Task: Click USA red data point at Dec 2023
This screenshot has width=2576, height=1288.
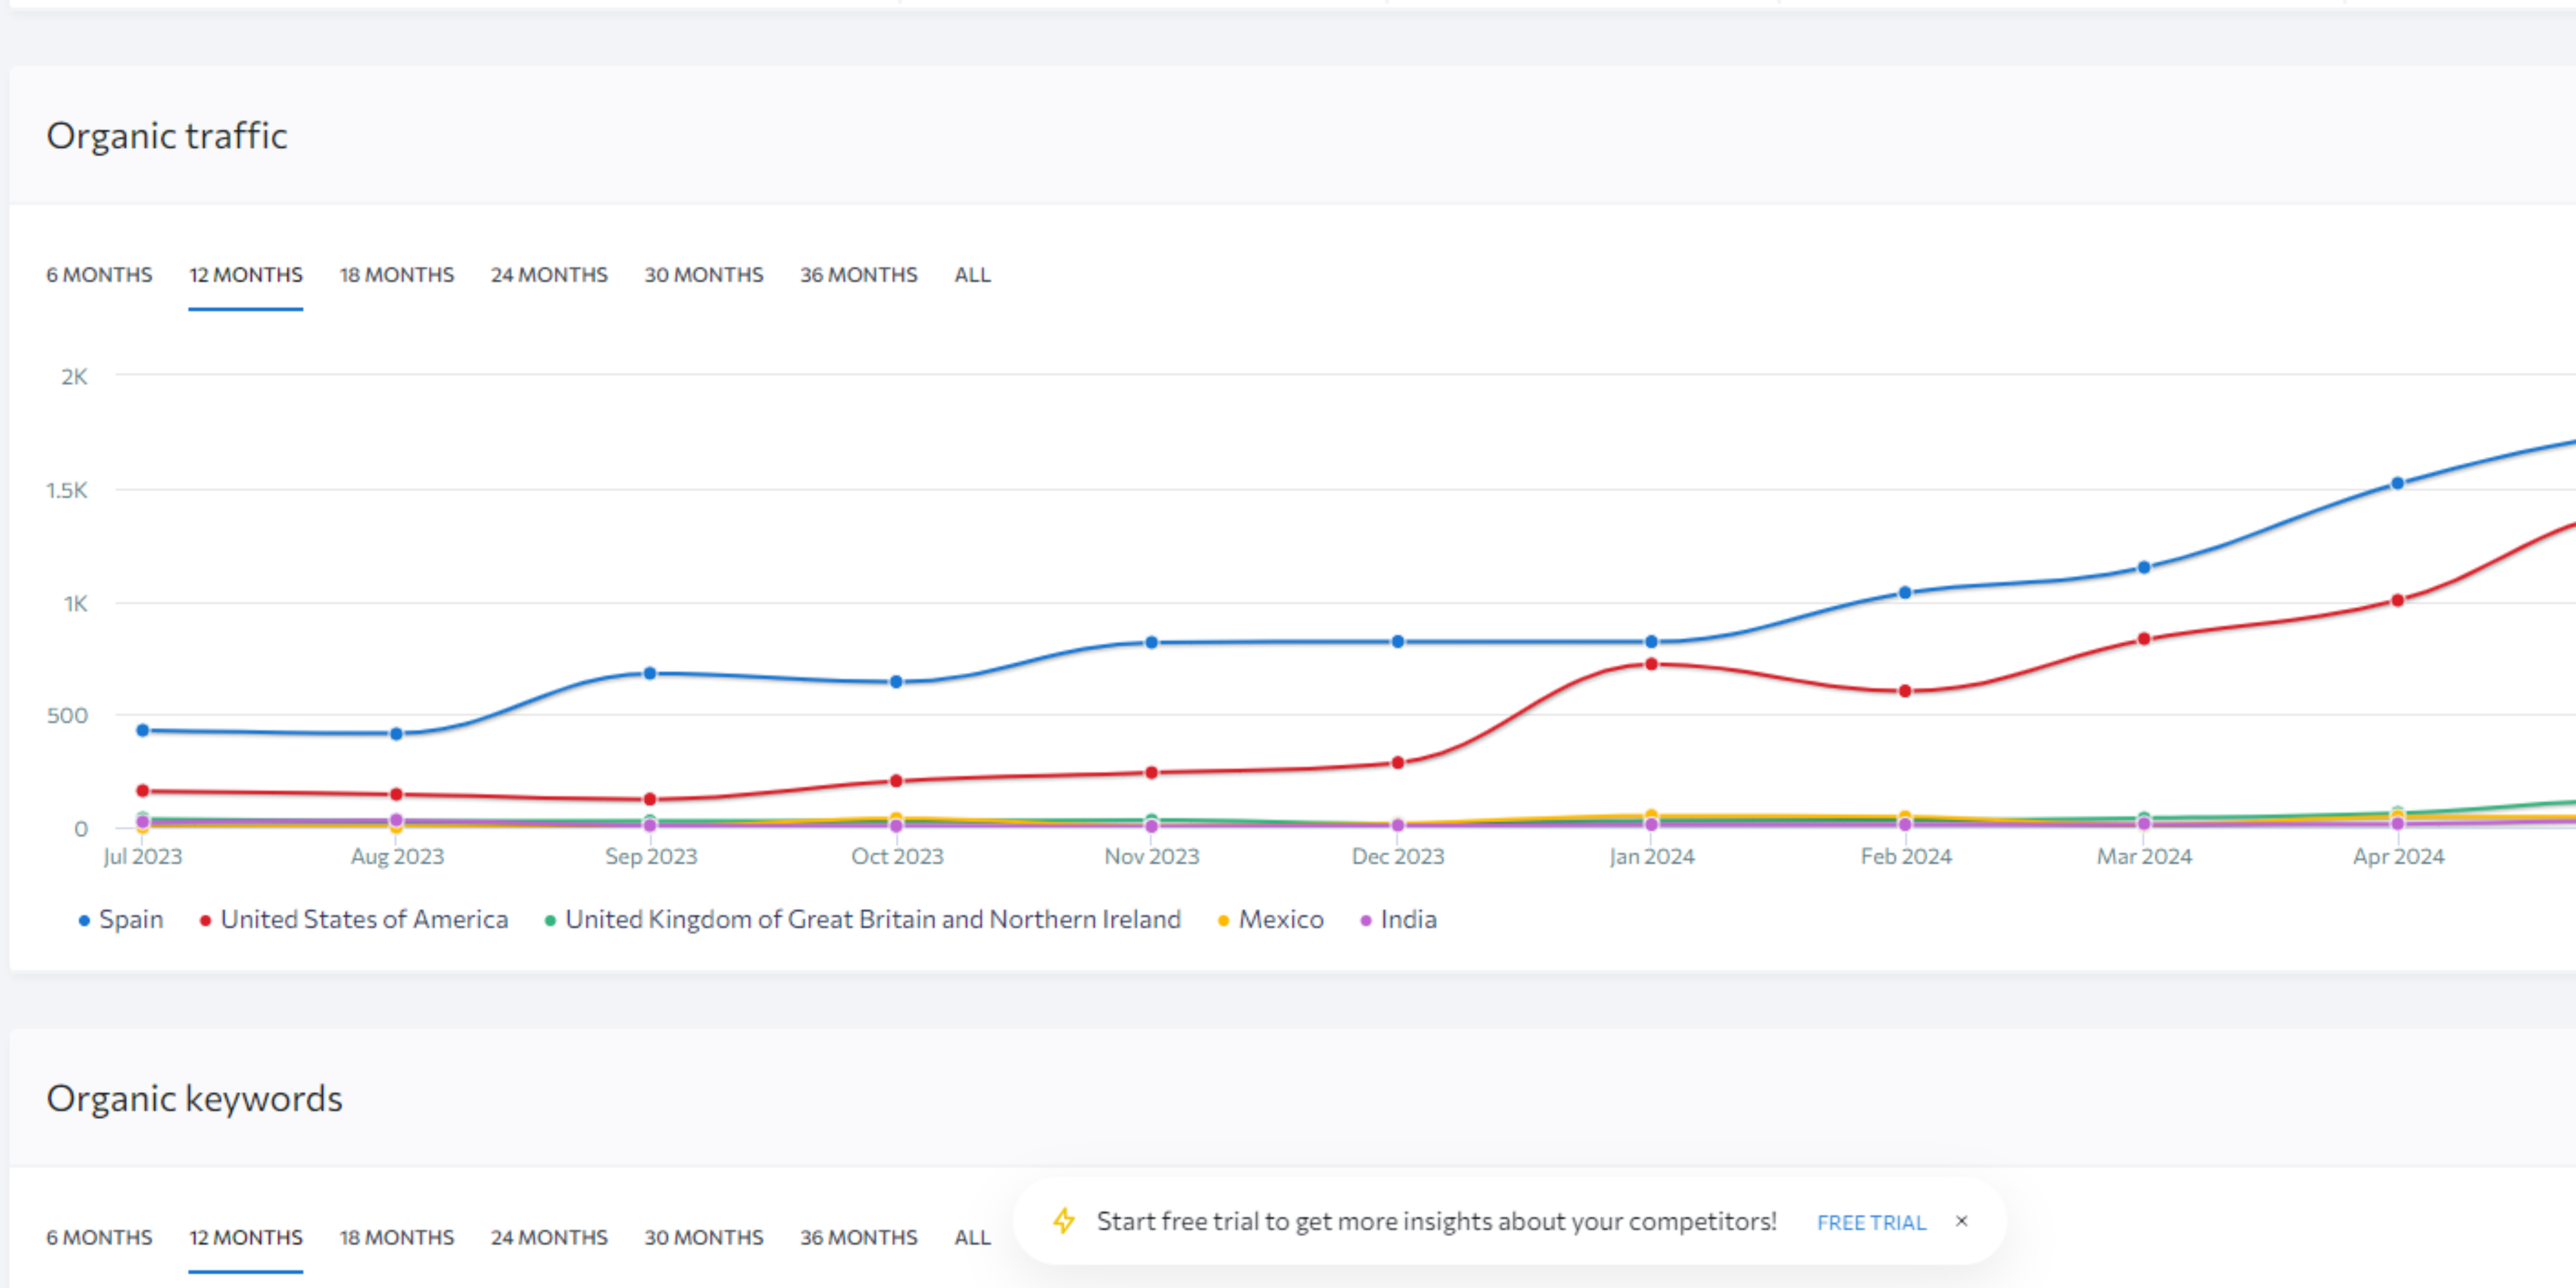Action: pos(1398,763)
